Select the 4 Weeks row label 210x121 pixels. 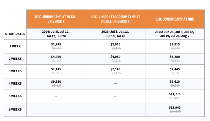coord(15,83)
